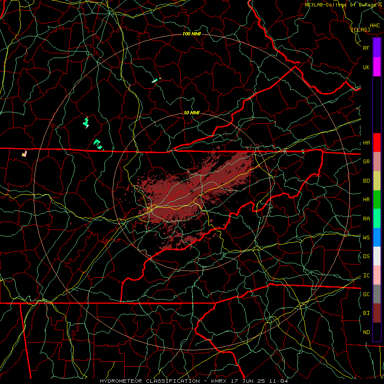This screenshot has width=384, height=384.
Task: Click the 'HR' legend label
Action: click(x=366, y=200)
